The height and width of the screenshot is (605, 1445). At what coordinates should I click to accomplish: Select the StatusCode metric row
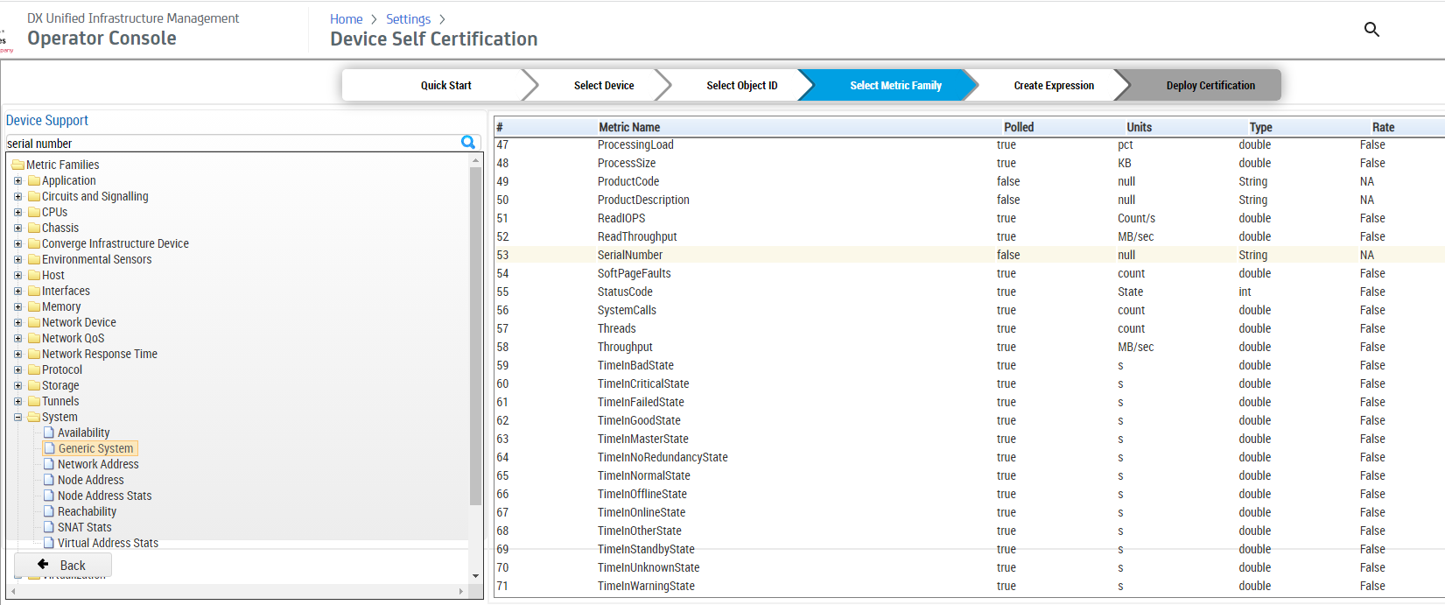970,292
